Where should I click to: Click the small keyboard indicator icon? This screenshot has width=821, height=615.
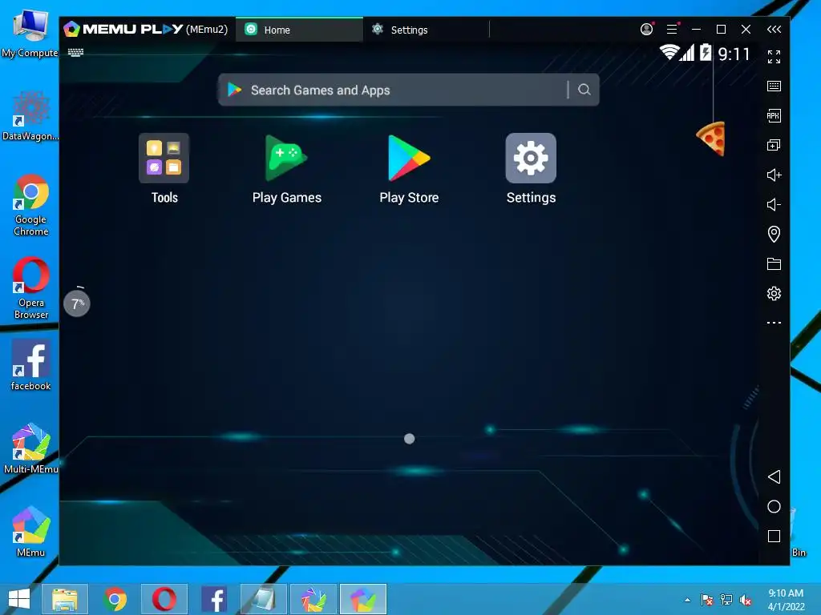click(75, 52)
